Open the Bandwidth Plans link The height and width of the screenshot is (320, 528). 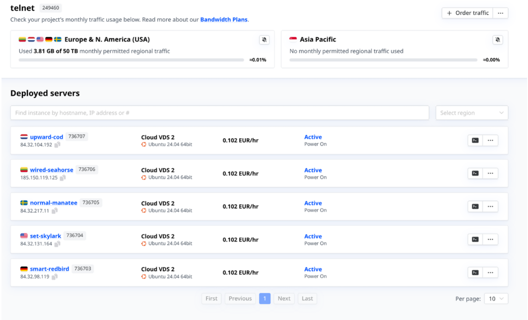[x=223, y=20]
